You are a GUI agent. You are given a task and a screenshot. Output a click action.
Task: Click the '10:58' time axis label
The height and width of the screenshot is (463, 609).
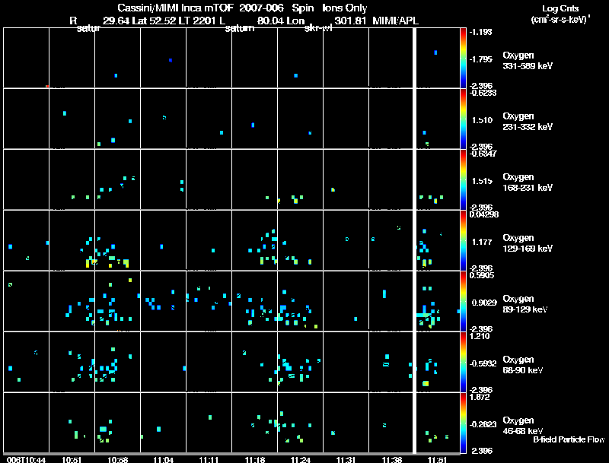click(x=118, y=460)
